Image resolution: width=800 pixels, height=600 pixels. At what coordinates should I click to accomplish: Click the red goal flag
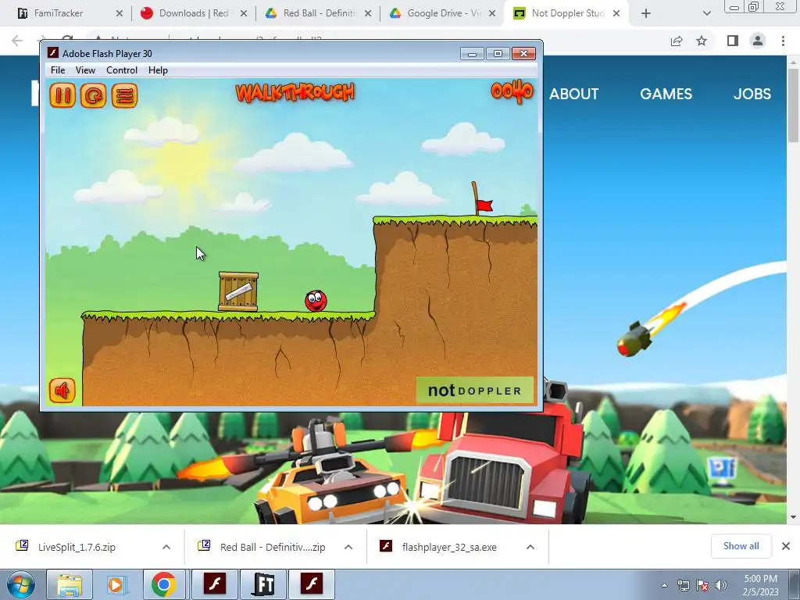484,205
